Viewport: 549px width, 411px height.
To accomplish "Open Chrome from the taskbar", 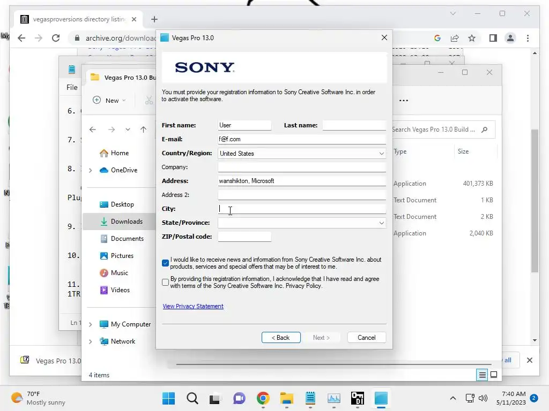I will point(263,398).
